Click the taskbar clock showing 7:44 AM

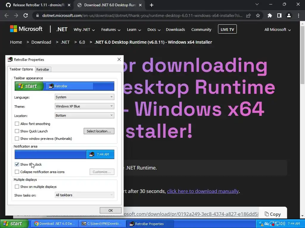(x=294, y=224)
